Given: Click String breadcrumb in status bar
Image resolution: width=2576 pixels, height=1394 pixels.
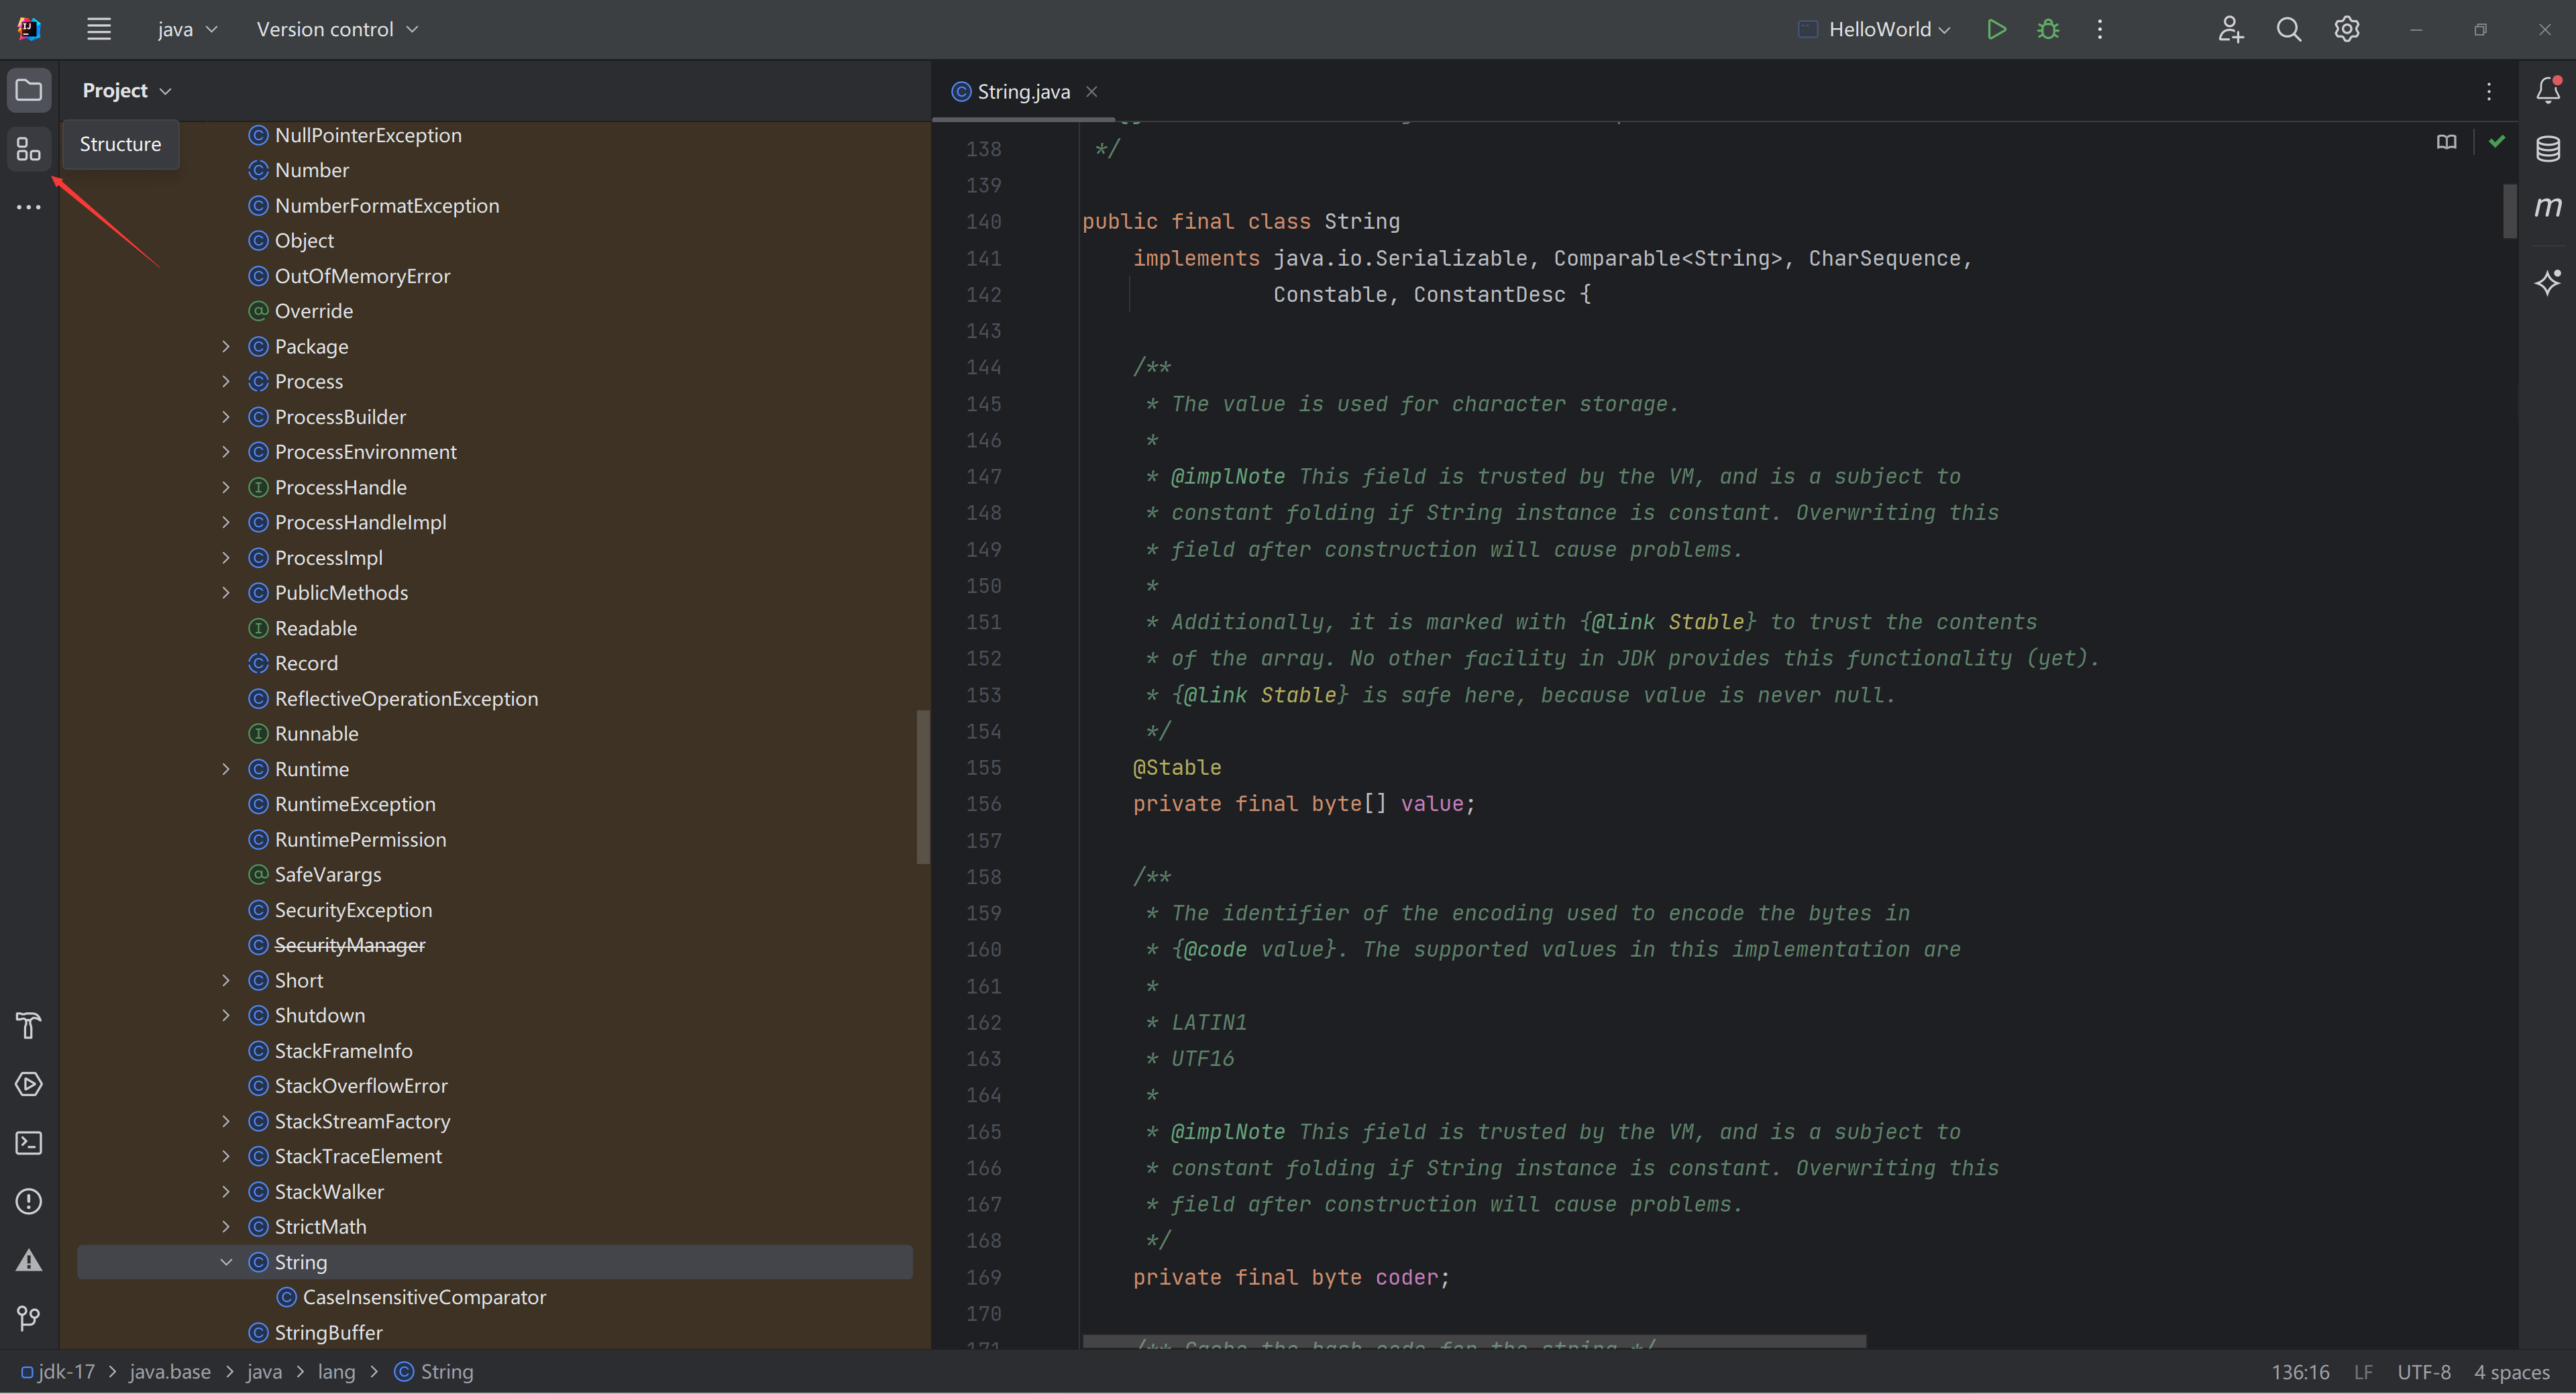Looking at the screenshot, I should [x=434, y=1371].
